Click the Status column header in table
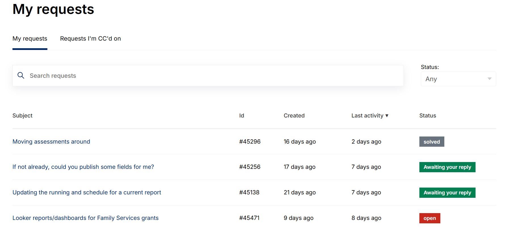Image resolution: width=513 pixels, height=229 pixels. click(x=428, y=116)
